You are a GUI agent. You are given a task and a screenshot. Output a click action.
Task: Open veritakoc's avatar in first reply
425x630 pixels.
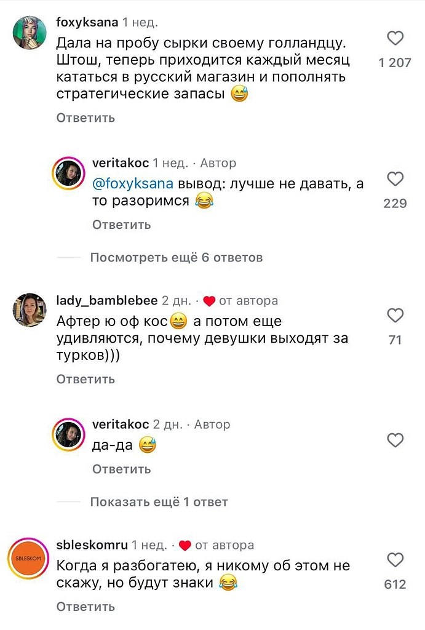pyautogui.click(x=69, y=177)
